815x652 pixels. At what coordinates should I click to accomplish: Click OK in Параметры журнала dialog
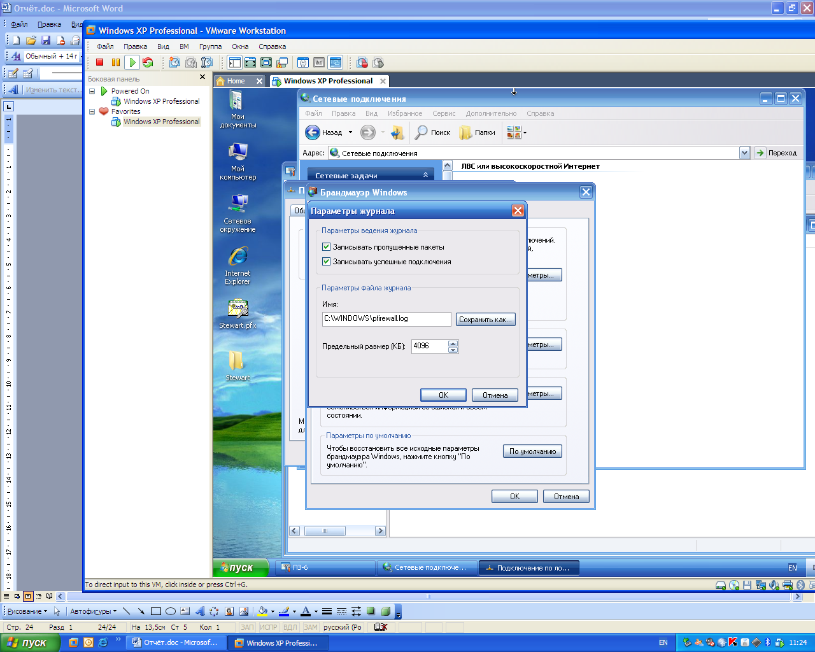coord(443,395)
